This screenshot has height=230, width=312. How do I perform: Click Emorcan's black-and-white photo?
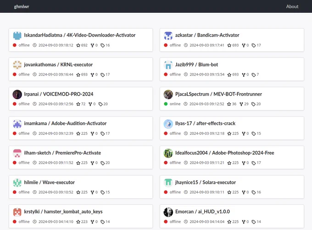[x=168, y=212]
